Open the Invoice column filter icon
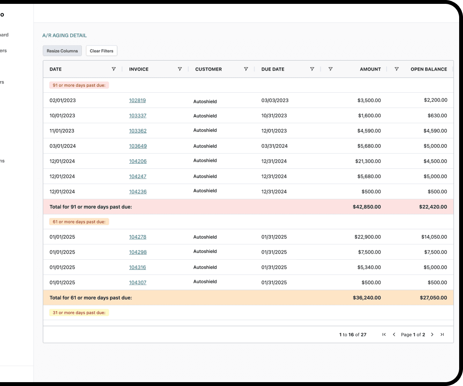Image resolution: width=463 pixels, height=386 pixels. [x=180, y=69]
